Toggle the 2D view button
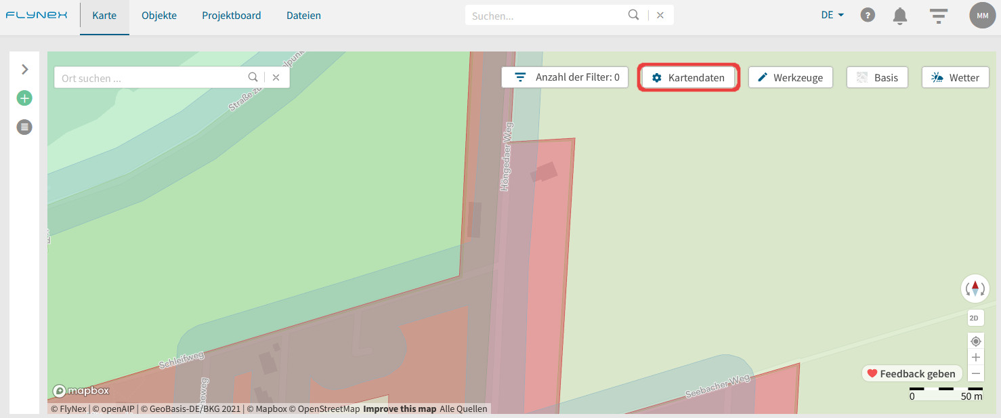The height and width of the screenshot is (418, 1001). 975,318
